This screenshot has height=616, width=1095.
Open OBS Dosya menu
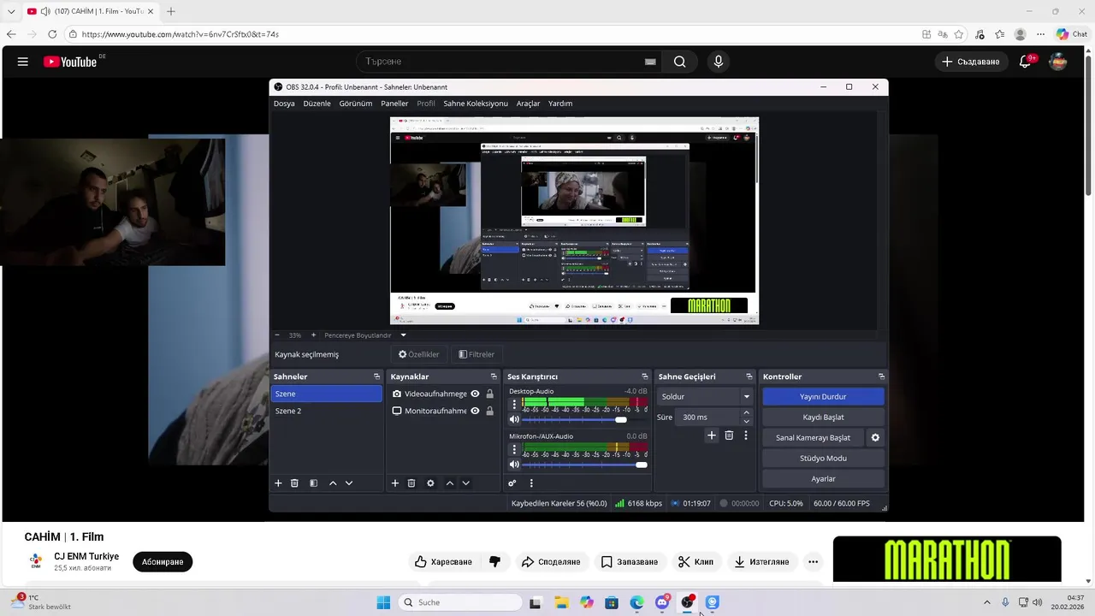pos(284,104)
